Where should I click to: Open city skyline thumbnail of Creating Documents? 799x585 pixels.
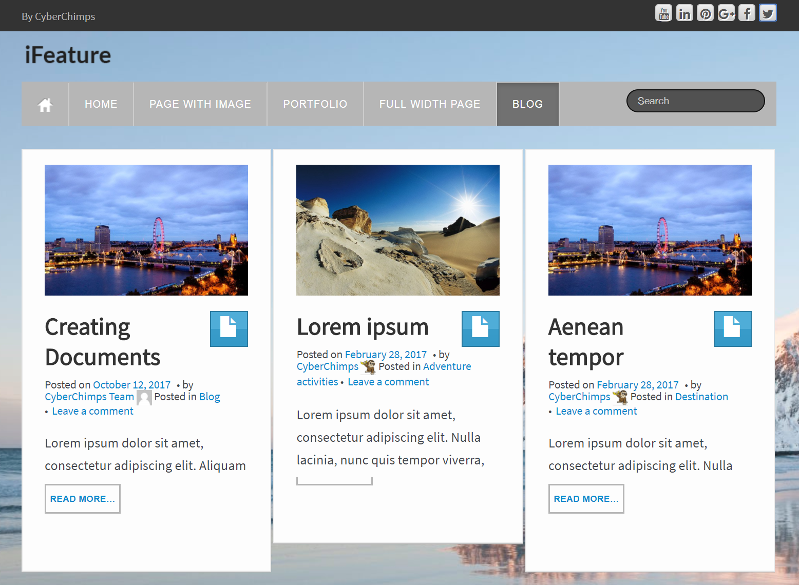(x=146, y=230)
